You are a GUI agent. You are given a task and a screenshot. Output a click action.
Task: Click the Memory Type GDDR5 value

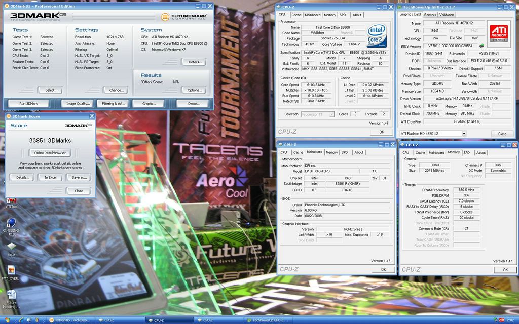(437, 84)
